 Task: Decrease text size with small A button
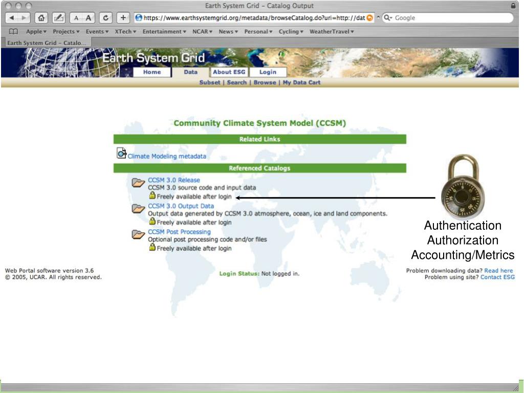click(x=76, y=18)
